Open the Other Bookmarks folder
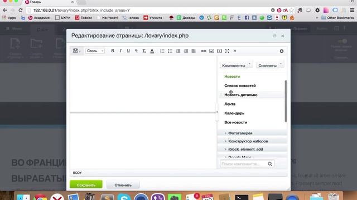The image size is (357, 200). [337, 18]
